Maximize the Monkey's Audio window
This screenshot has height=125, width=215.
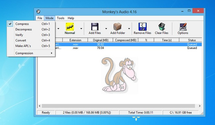point(189,11)
